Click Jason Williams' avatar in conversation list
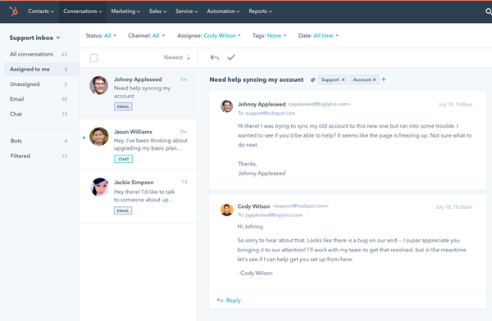Viewport: 492px width, 321px height. tap(99, 137)
